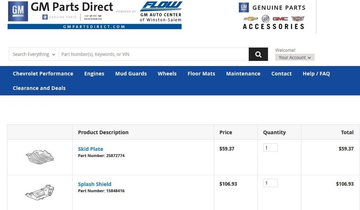360x210 pixels.
Task: Browse Clearance and Deals
Action: 39,88
